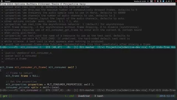Click the 2018-12-19 date in the screen status bar
The image size is (177, 100).
166,96
